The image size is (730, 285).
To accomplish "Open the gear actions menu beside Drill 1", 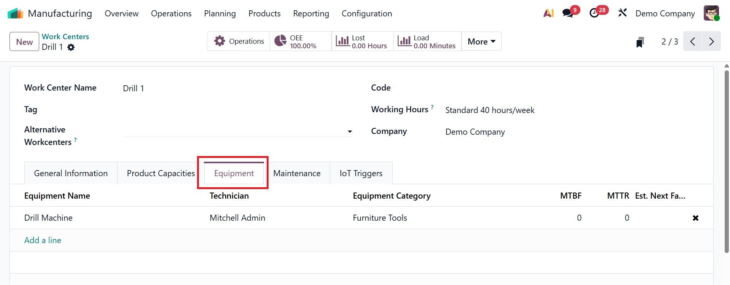I will click(x=71, y=47).
